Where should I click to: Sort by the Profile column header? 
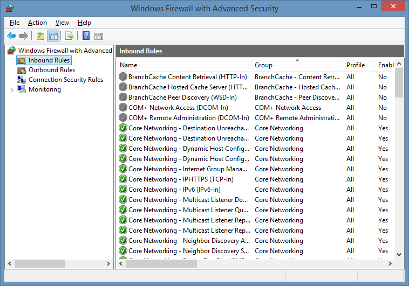coord(359,65)
